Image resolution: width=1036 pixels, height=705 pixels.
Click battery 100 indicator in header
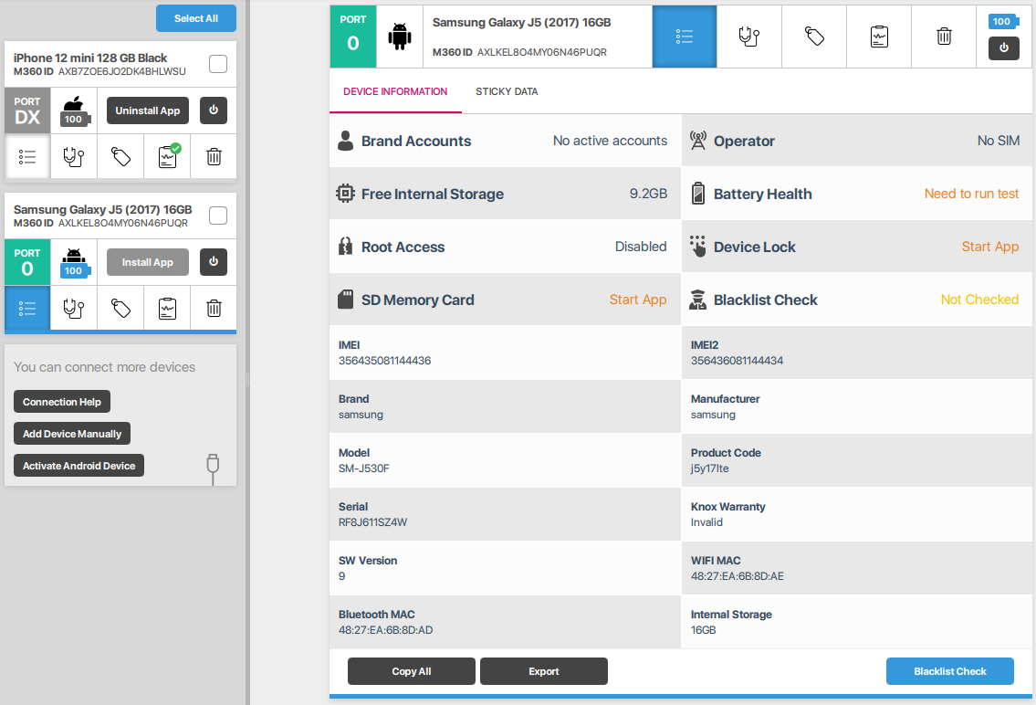click(x=1003, y=21)
